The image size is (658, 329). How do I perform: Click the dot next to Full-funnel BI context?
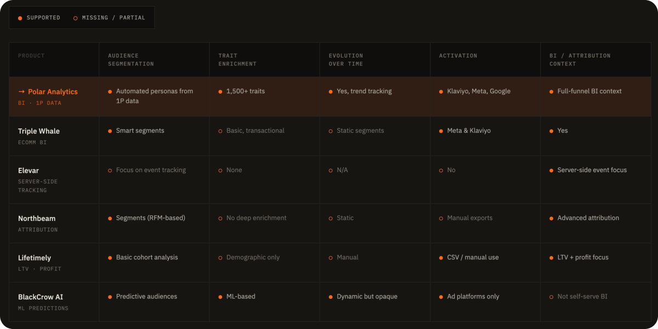pyautogui.click(x=552, y=92)
